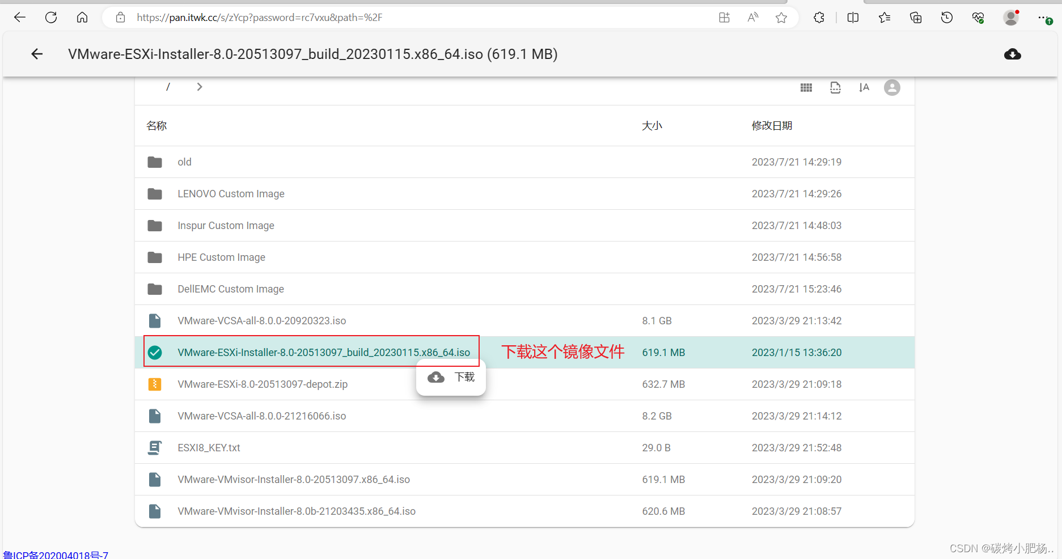Open the Inspur Custom Image folder
This screenshot has height=559, width=1062.
coord(226,226)
